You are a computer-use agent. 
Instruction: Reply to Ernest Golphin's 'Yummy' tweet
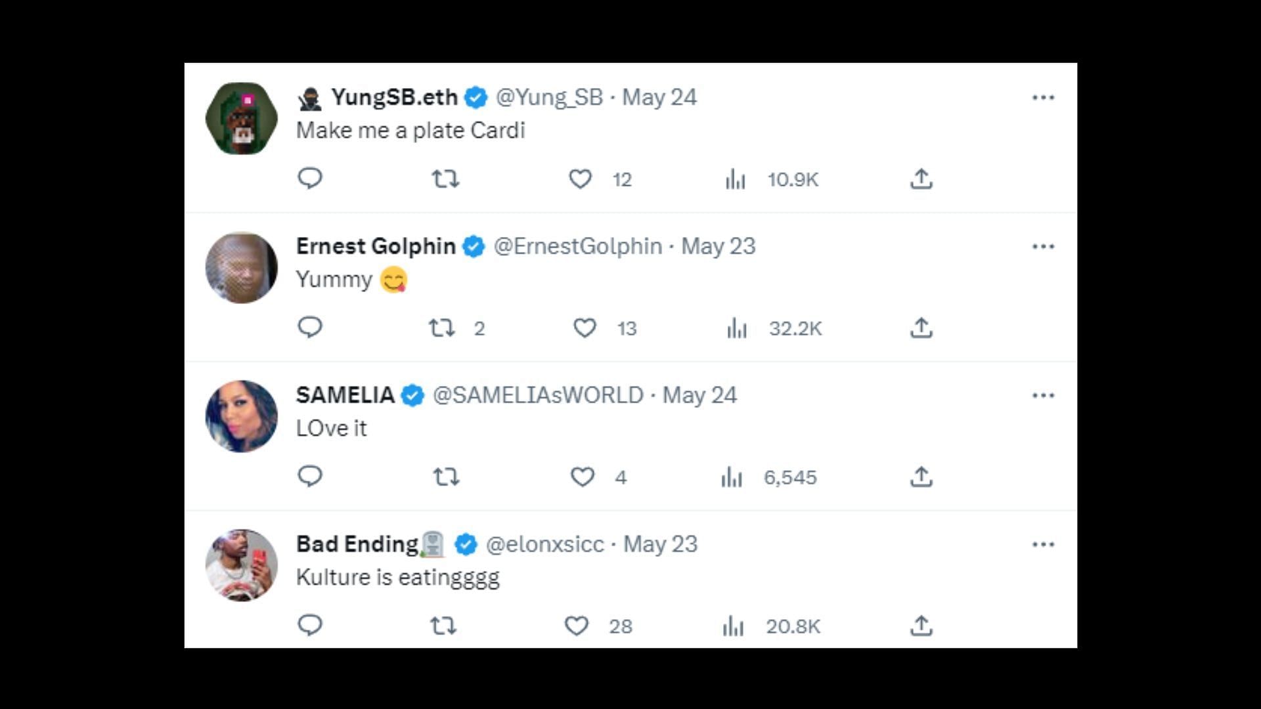pyautogui.click(x=309, y=327)
